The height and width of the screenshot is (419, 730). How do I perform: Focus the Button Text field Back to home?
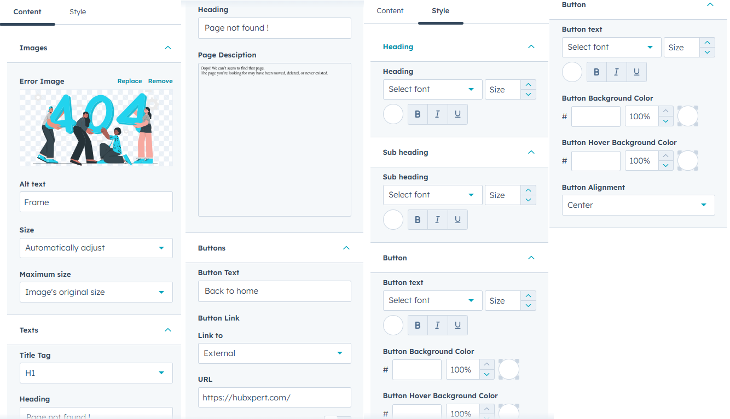[275, 291]
